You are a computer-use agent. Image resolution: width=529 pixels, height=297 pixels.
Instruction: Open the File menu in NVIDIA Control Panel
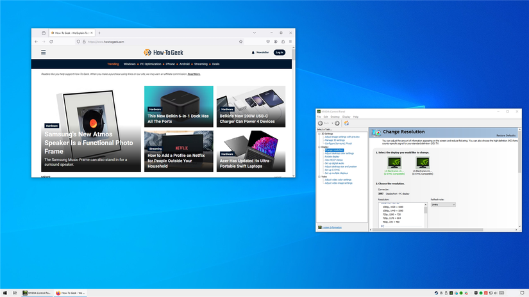click(x=319, y=117)
